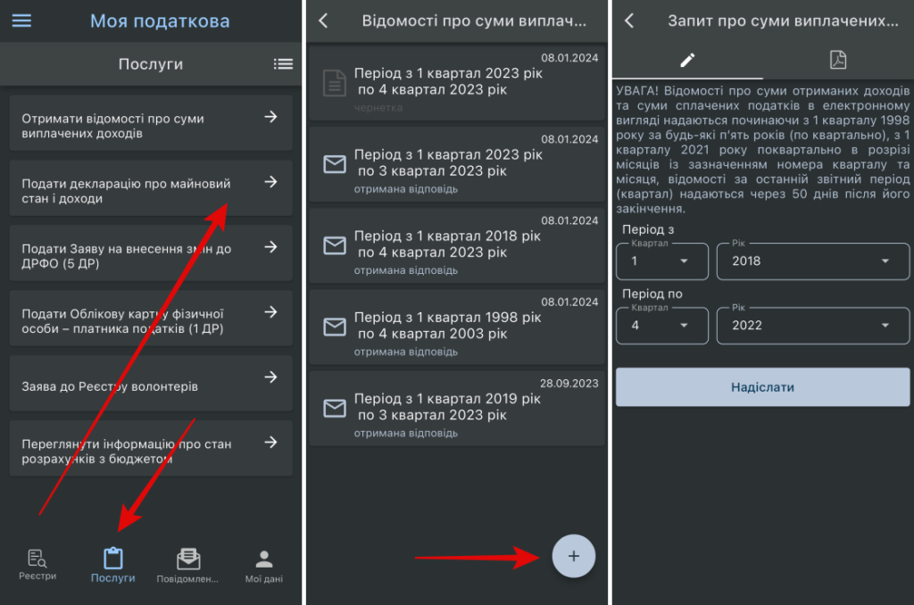This screenshot has height=605, width=914.
Task: Open Отримати відомості про суми виплачених доходів
Action: pyautogui.click(x=151, y=123)
